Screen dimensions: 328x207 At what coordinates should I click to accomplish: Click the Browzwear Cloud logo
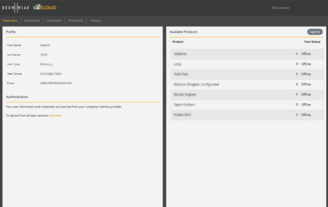[29, 7]
